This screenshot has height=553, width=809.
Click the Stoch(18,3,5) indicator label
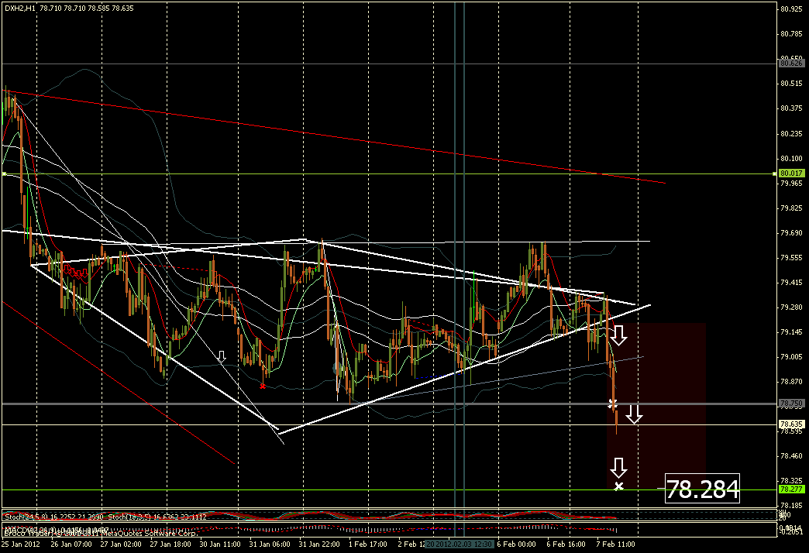point(157,517)
